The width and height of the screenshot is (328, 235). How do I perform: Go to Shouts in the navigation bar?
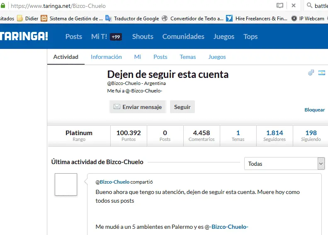(x=143, y=36)
